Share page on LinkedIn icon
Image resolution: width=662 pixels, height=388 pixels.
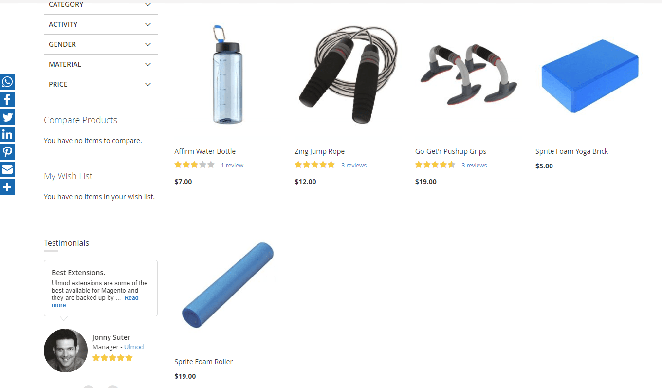click(7, 134)
